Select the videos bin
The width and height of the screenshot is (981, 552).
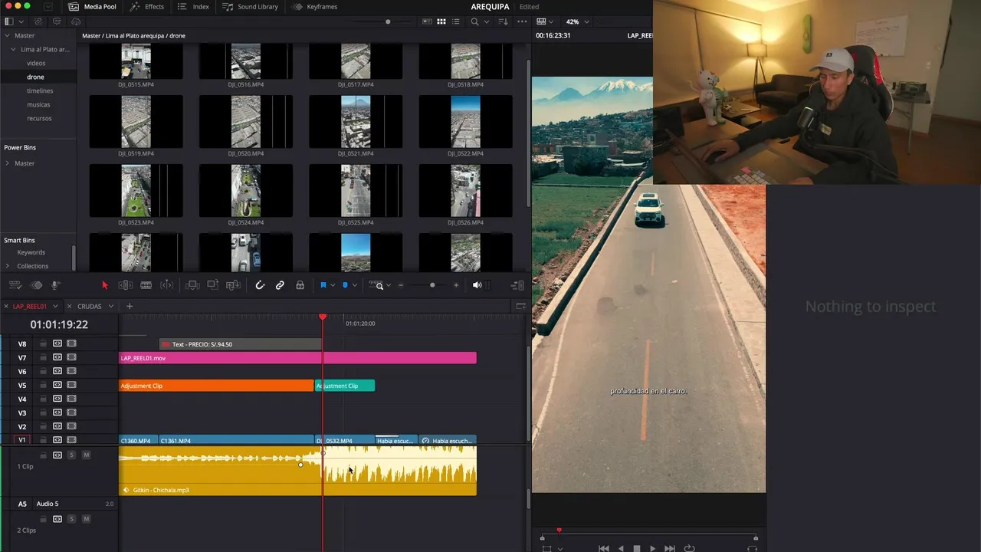pyautogui.click(x=36, y=63)
